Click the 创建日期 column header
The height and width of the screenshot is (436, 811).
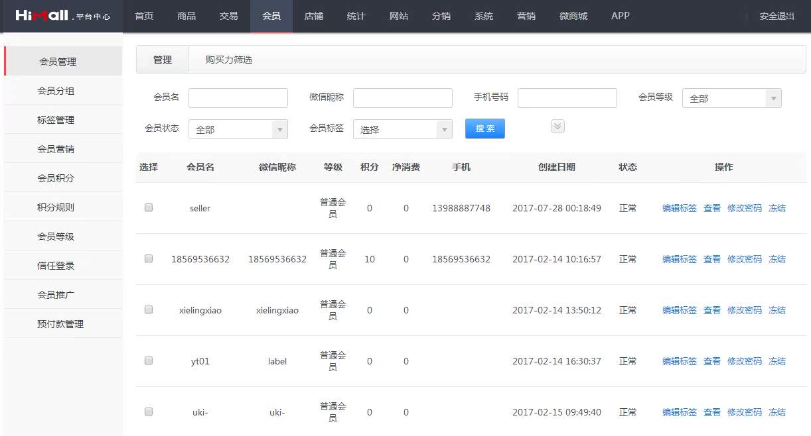(x=556, y=167)
